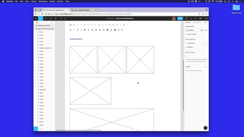Enable the Pixel Preview checkbox
Viewport: 244px width, 137px height.
click(x=186, y=43)
